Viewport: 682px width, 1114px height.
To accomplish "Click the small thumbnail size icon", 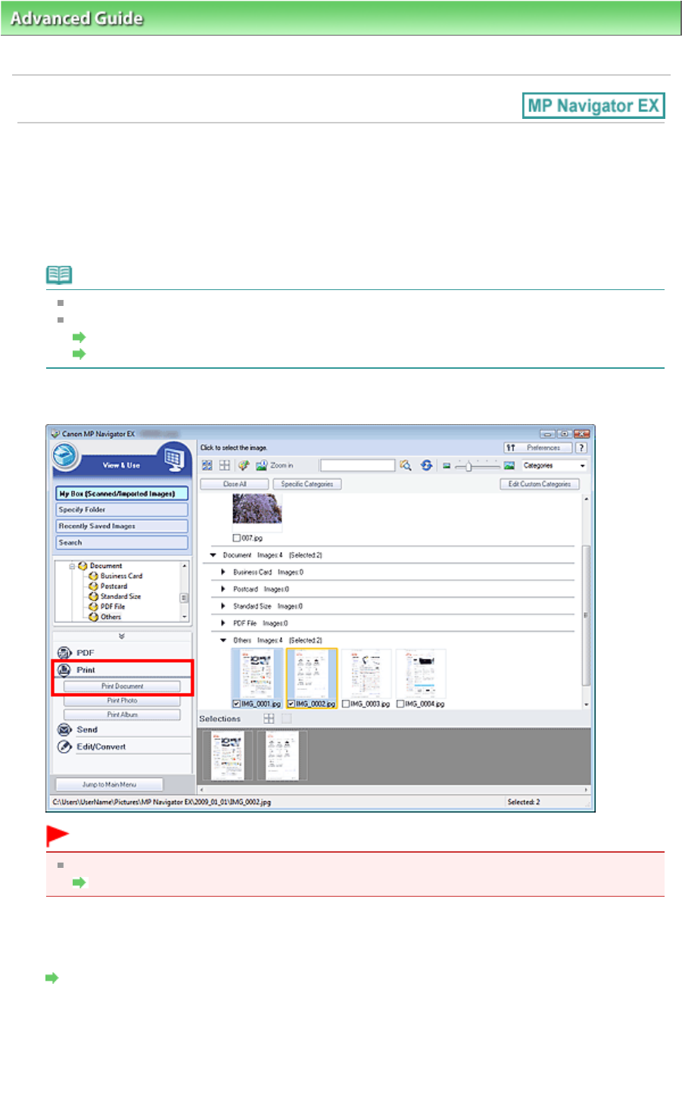I will coord(447,466).
